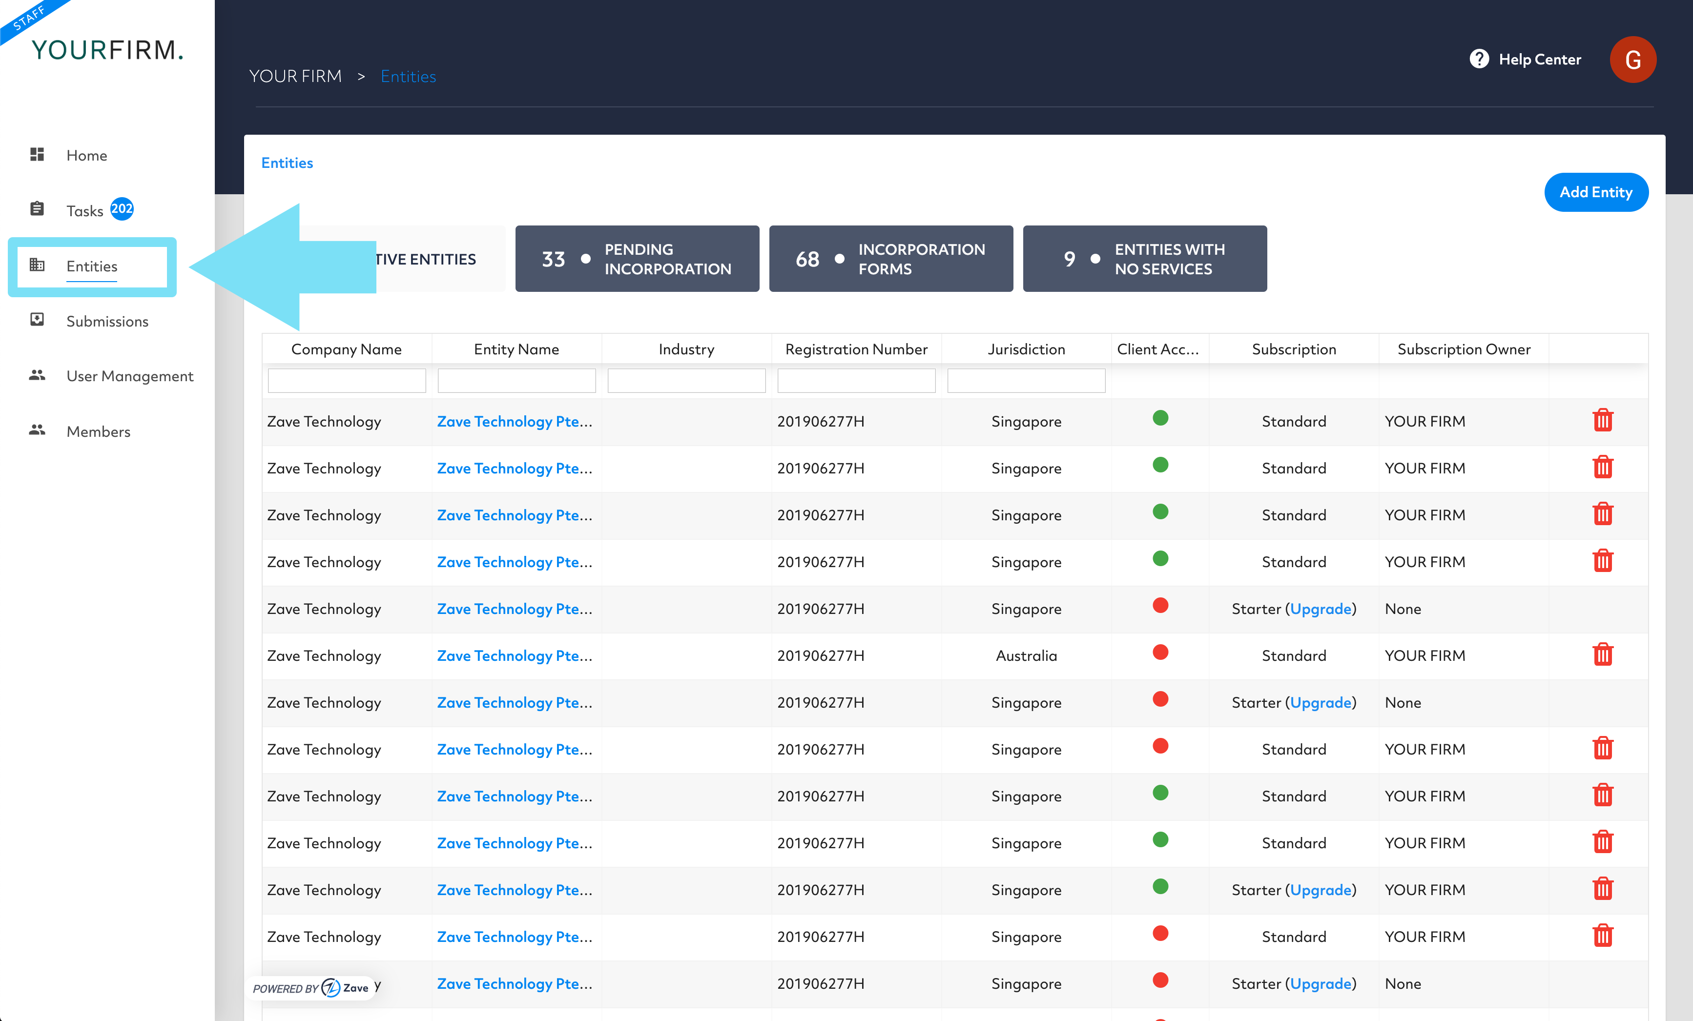
Task: Open the Entities With No Services tab
Action: tap(1144, 259)
